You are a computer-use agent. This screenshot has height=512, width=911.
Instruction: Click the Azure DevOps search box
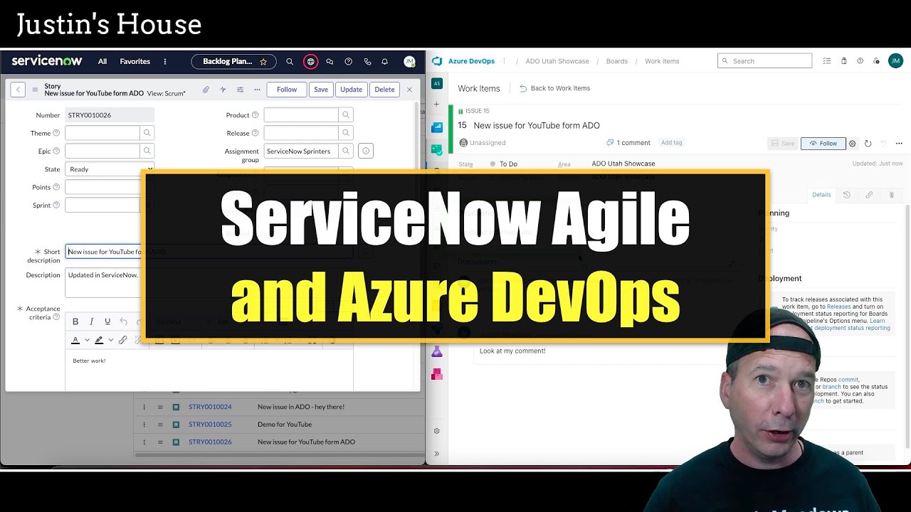point(764,61)
